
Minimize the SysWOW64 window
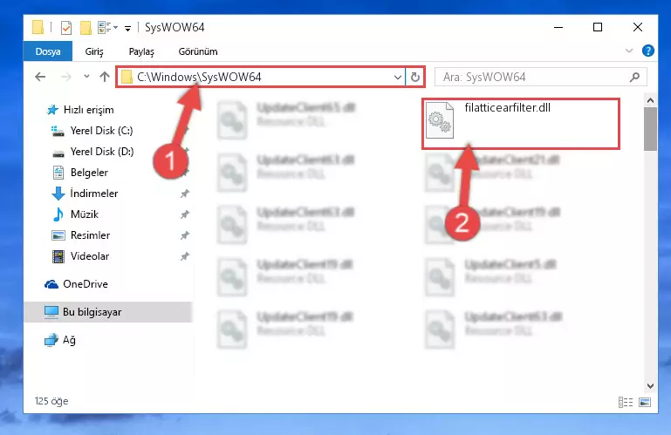click(558, 27)
